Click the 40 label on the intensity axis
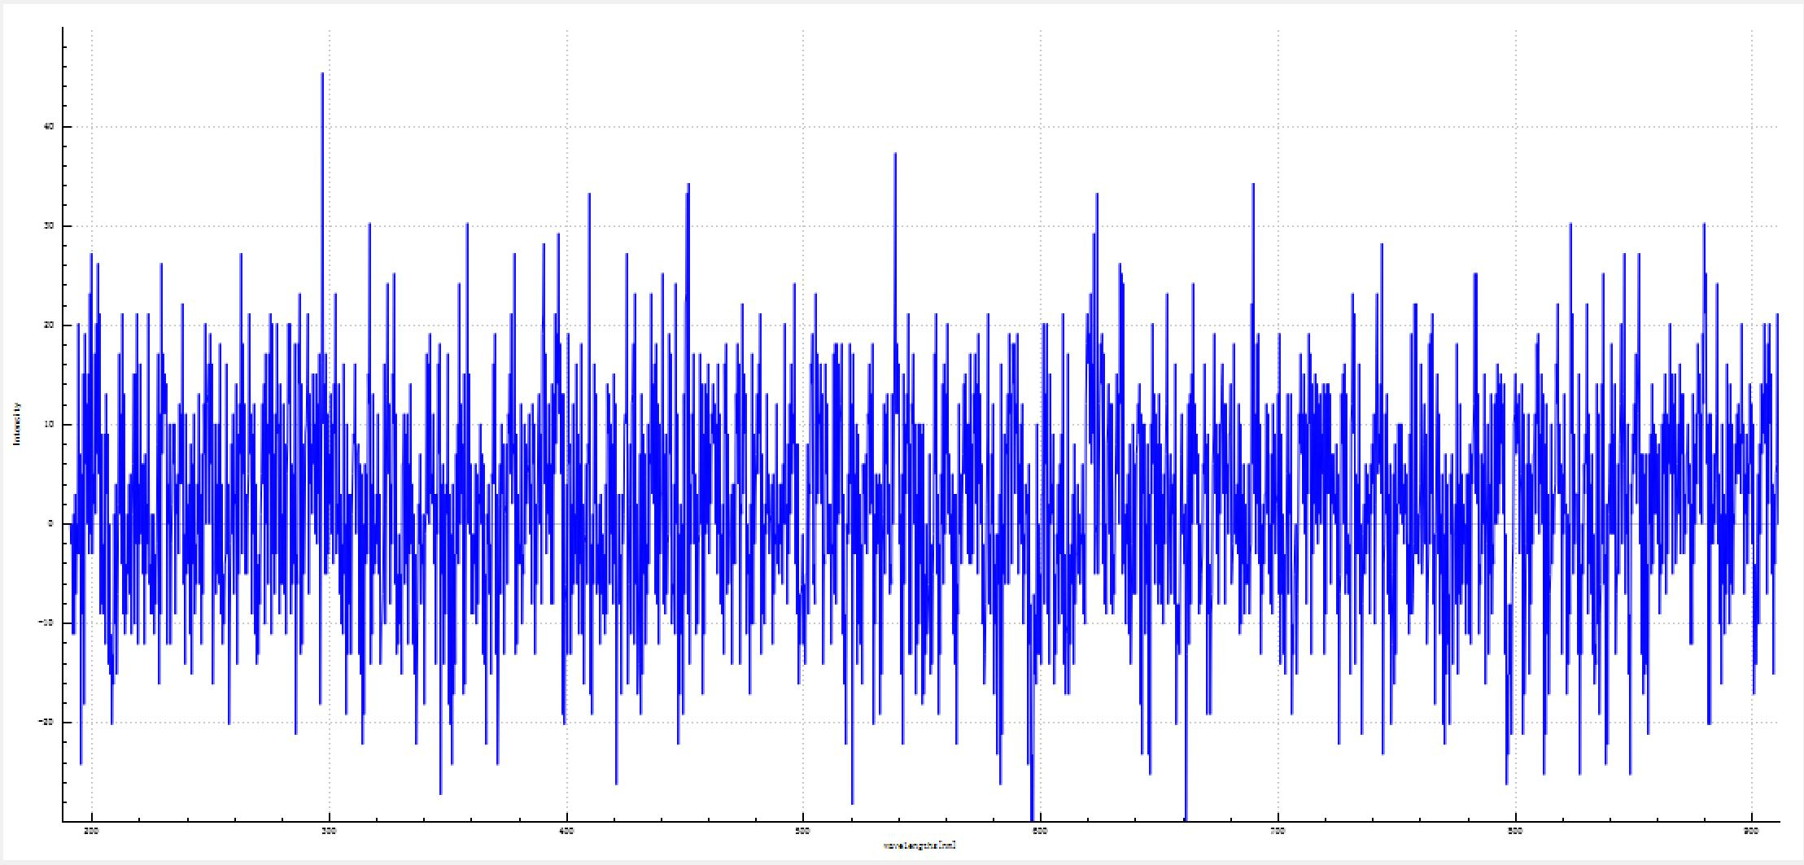Viewport: 1804px width, 865px height. (48, 127)
